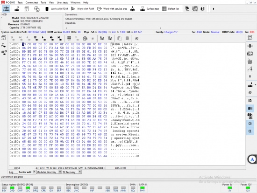Click the stacked windows icon after Defect list
The height and width of the screenshot is (193, 257).
tap(187, 9)
